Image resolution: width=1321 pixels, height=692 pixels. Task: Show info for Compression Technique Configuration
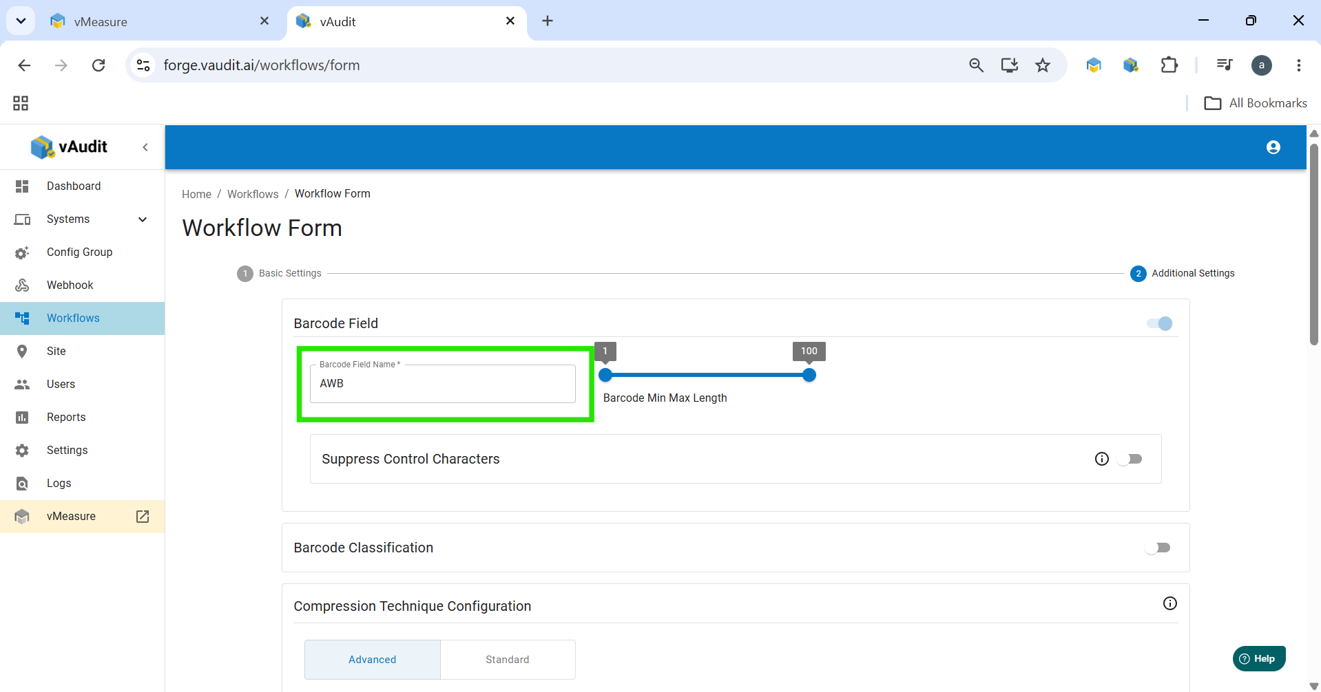(1170, 603)
